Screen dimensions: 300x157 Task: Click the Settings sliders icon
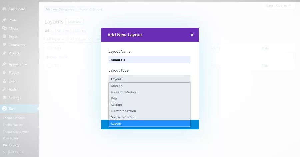point(4,98)
